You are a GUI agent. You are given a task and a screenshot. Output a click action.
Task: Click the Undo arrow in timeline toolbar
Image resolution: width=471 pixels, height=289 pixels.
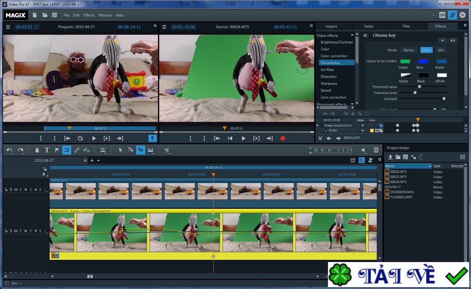(x=9, y=150)
